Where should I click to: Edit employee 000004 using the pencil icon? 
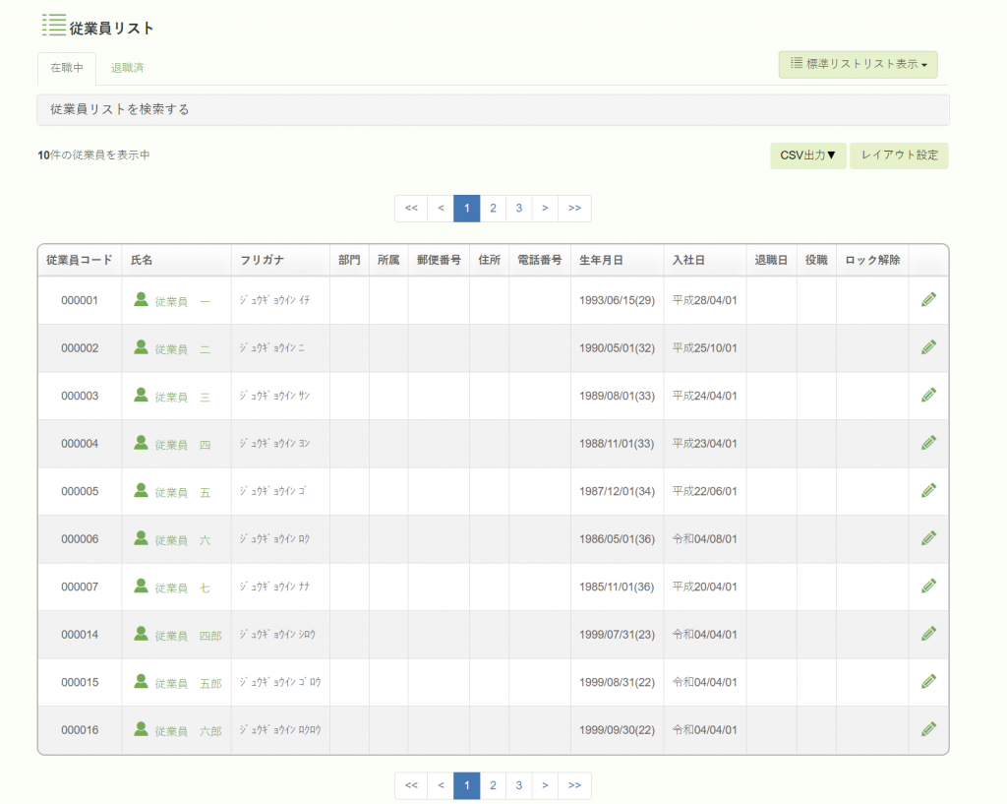(x=928, y=443)
